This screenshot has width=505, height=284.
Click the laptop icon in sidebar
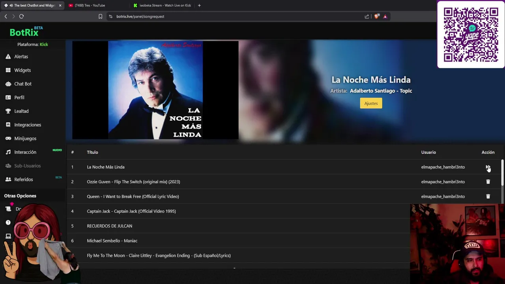(x=8, y=236)
